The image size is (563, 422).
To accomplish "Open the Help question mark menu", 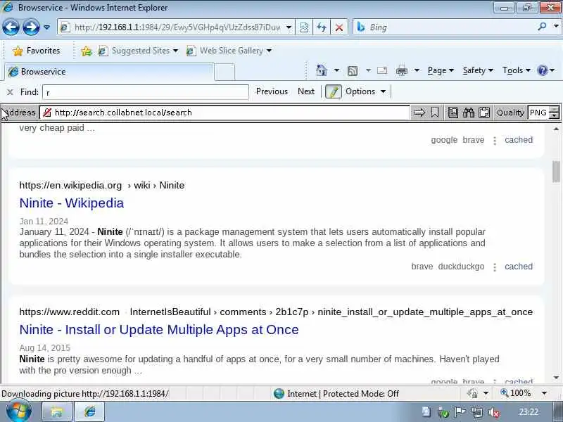I will point(546,70).
